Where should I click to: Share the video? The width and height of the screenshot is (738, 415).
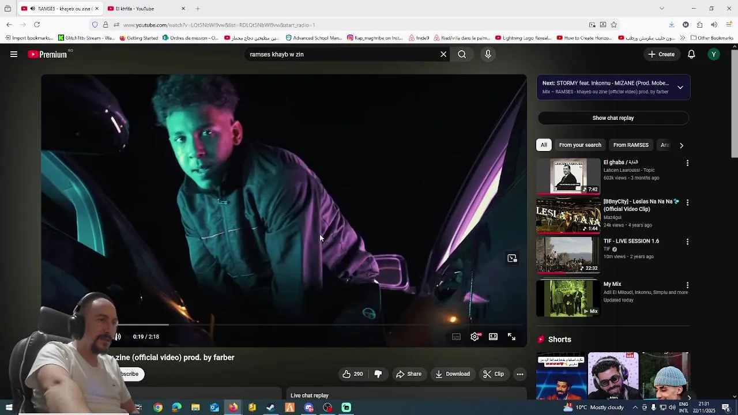coord(408,374)
